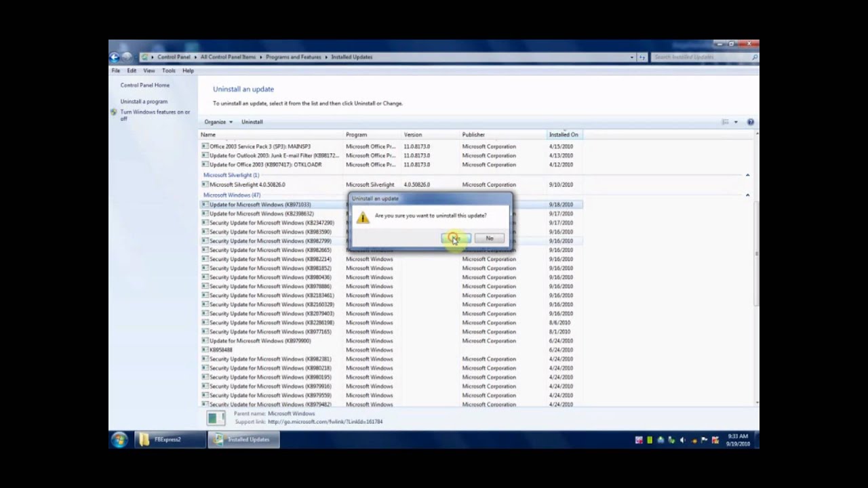Open the Organize dropdown
868x488 pixels.
218,122
